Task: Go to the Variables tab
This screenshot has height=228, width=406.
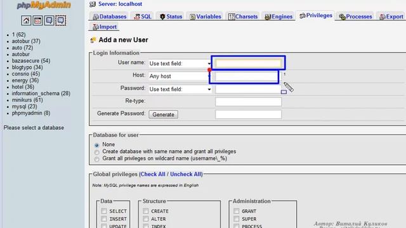Action: [206, 16]
